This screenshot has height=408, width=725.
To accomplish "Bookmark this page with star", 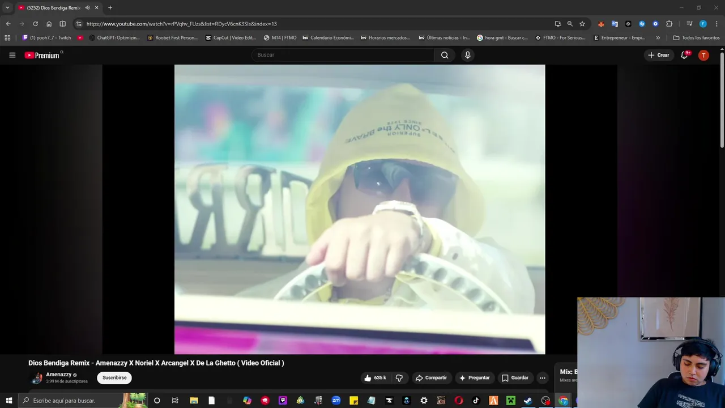I will point(582,24).
